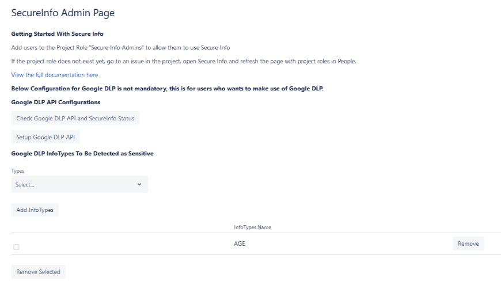This screenshot has height=285, width=501.
Task: Open the full documentation link
Action: point(55,75)
